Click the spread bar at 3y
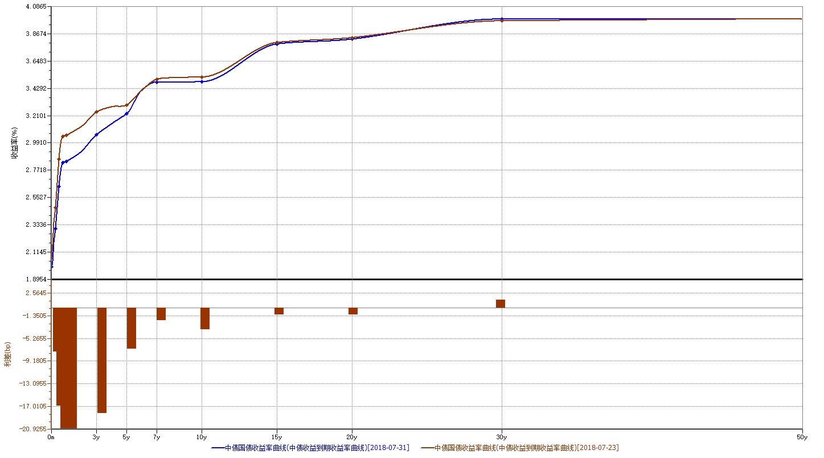Viewport: 824px width, 458px height. 102,360
